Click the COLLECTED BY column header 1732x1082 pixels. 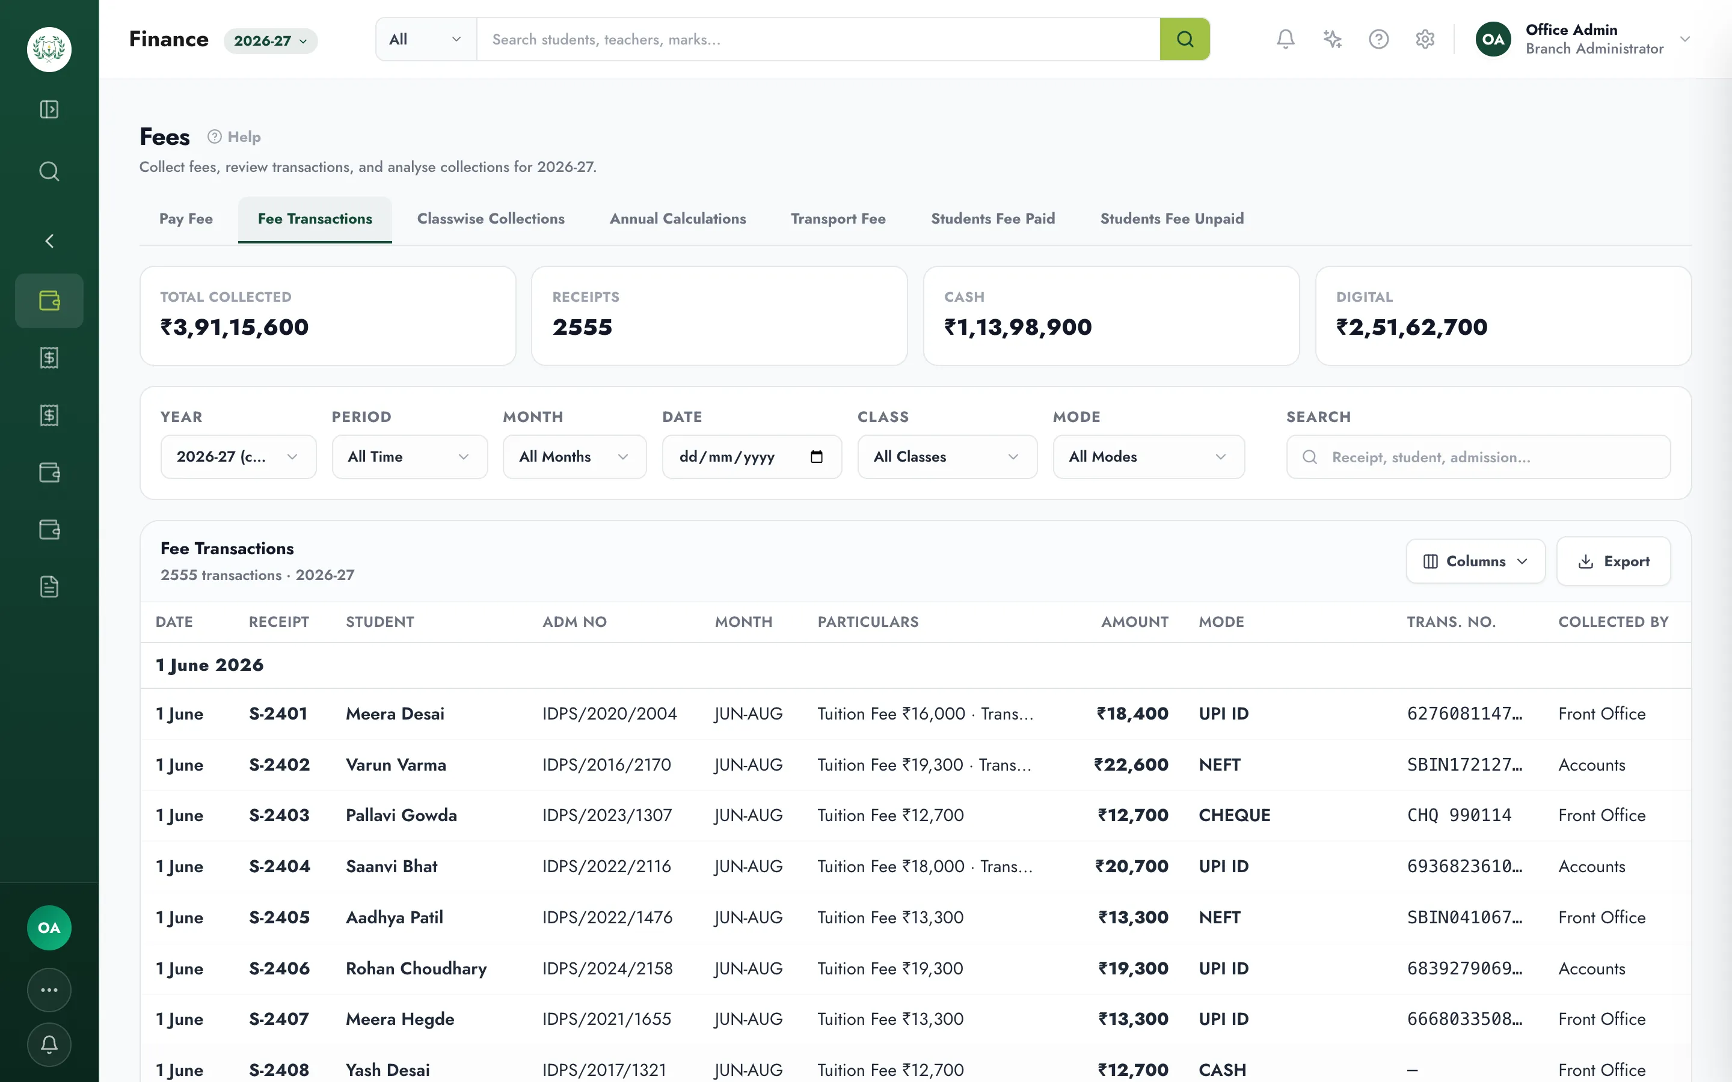(x=1613, y=622)
